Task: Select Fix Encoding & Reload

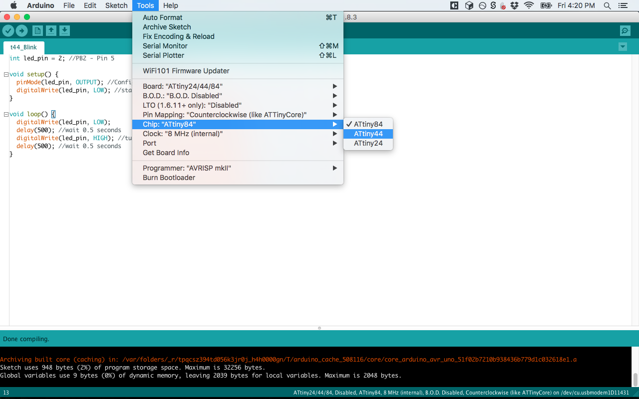Action: point(238,36)
